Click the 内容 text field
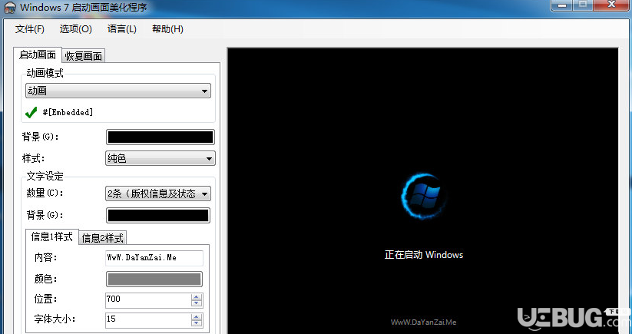Screen dimensions: 632x334 pos(154,258)
